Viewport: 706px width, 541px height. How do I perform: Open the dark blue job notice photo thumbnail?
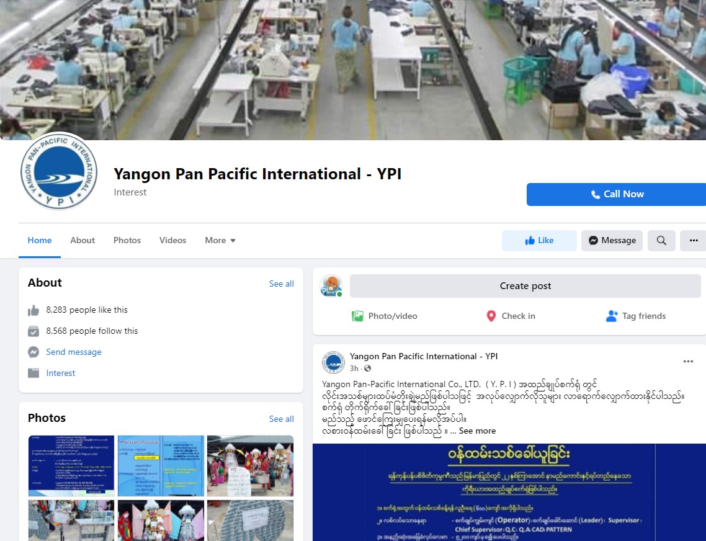[x=71, y=466]
